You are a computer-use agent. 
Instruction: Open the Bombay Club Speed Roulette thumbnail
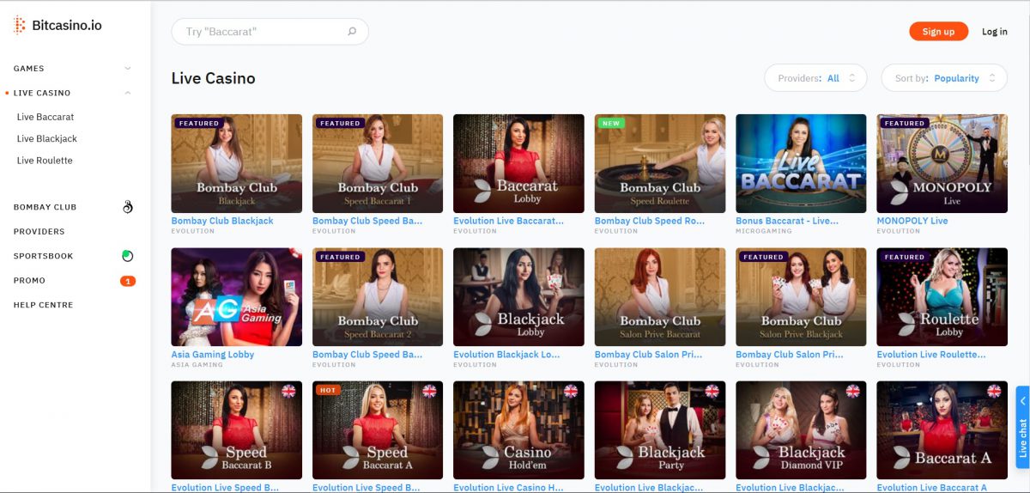660,163
